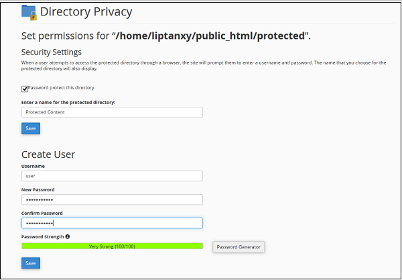The height and width of the screenshot is (280, 402).
Task: Toggle the password protect directory checkbox
Action: (x=25, y=88)
